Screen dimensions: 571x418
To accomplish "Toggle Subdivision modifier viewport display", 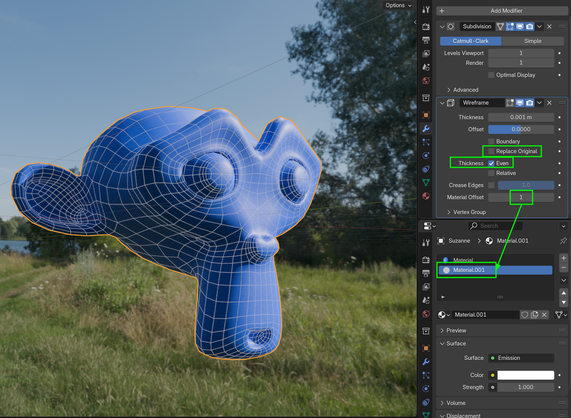I will click(x=520, y=26).
